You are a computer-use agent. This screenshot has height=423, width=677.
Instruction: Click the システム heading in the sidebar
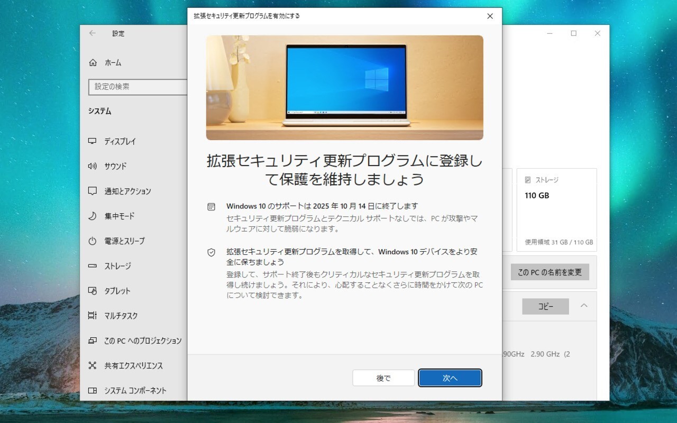[100, 112]
